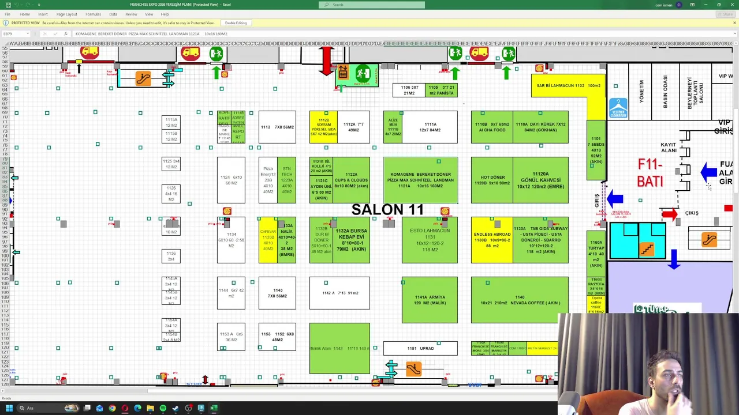The height and width of the screenshot is (415, 739).
Task: Open File Explorer from taskbar
Action: pos(150,408)
